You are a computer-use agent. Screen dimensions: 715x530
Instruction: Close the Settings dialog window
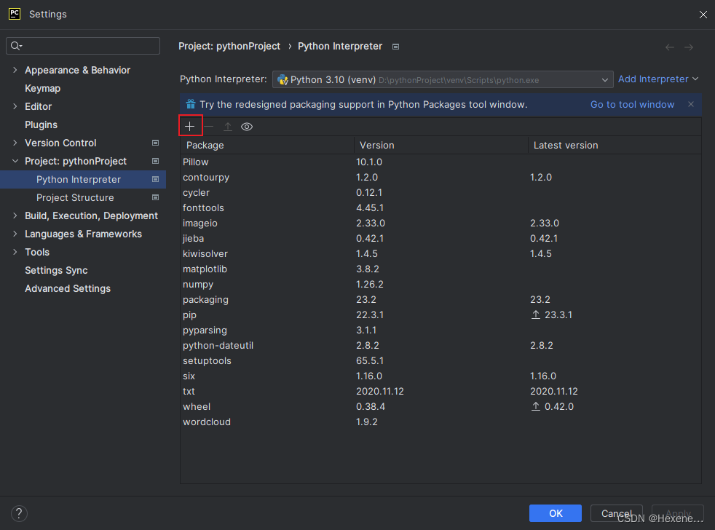click(703, 15)
